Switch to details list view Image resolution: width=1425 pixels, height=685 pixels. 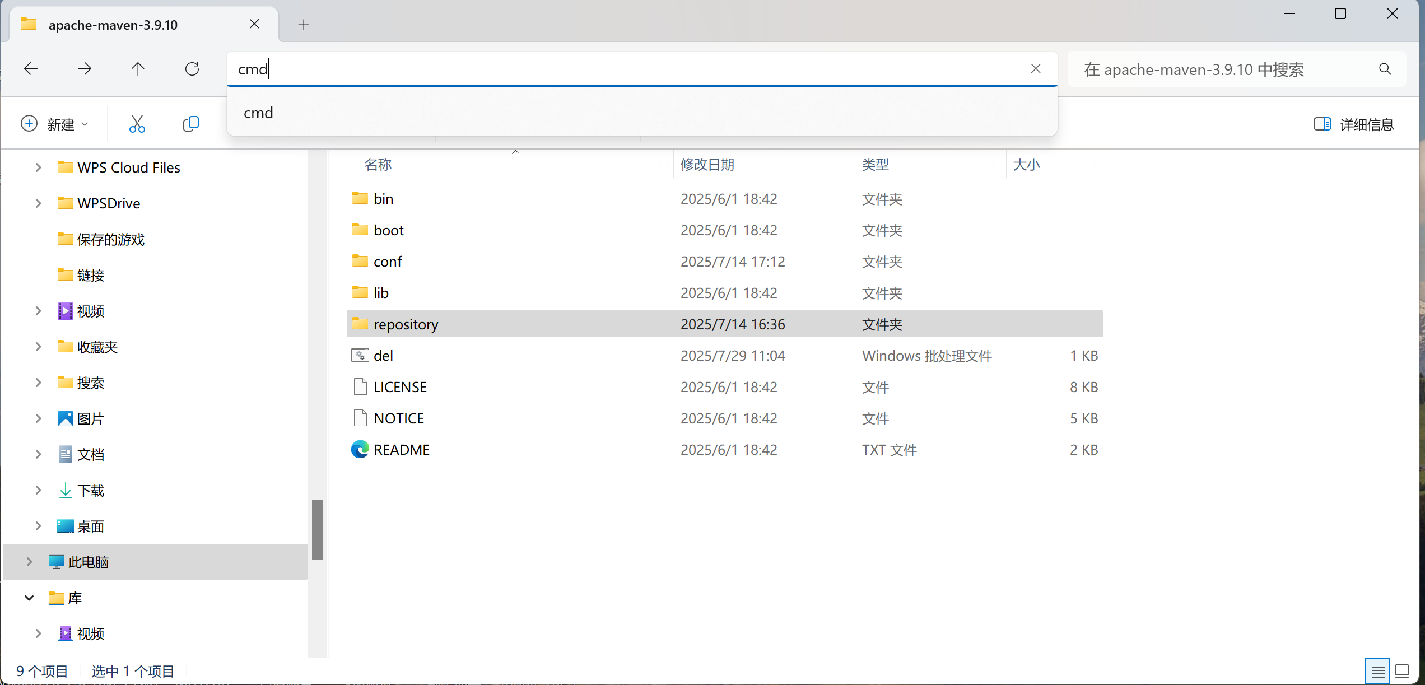[x=1377, y=670]
